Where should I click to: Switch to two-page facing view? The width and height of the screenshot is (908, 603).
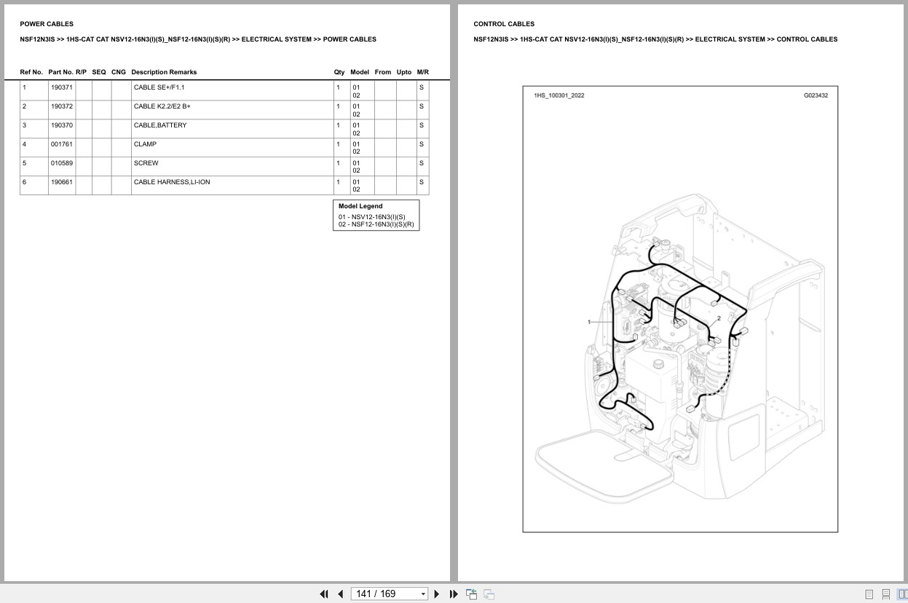[x=903, y=594]
